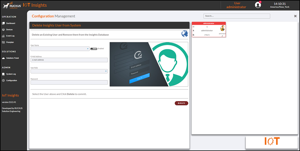
Task: Click the building icon beside ["ALL"]
Action: pyautogui.click(x=193, y=35)
